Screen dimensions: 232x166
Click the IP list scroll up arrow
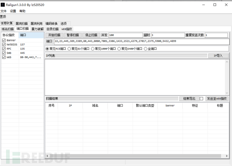click(x=227, y=62)
